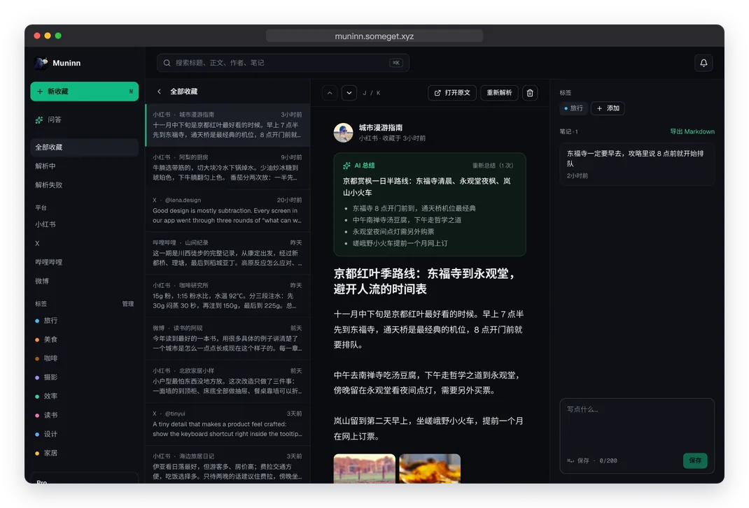Click the browser address bar muninn.someget.xyz
This screenshot has height=508, width=749.
click(374, 36)
